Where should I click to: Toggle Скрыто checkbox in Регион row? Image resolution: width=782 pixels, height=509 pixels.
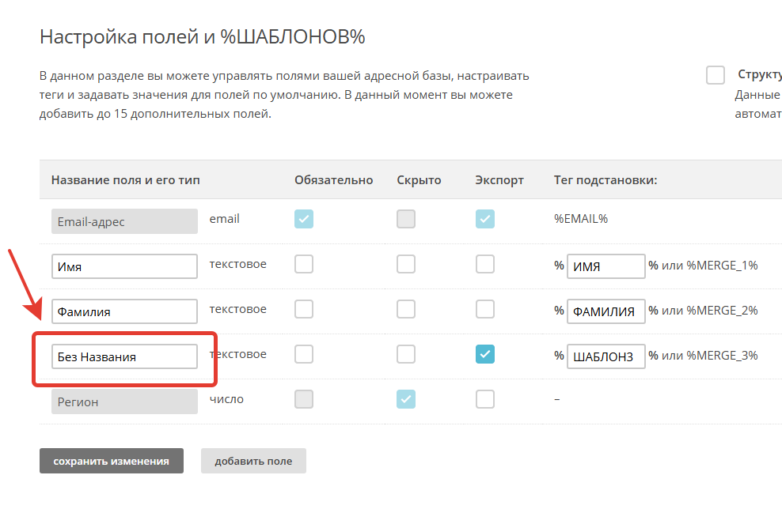point(406,399)
